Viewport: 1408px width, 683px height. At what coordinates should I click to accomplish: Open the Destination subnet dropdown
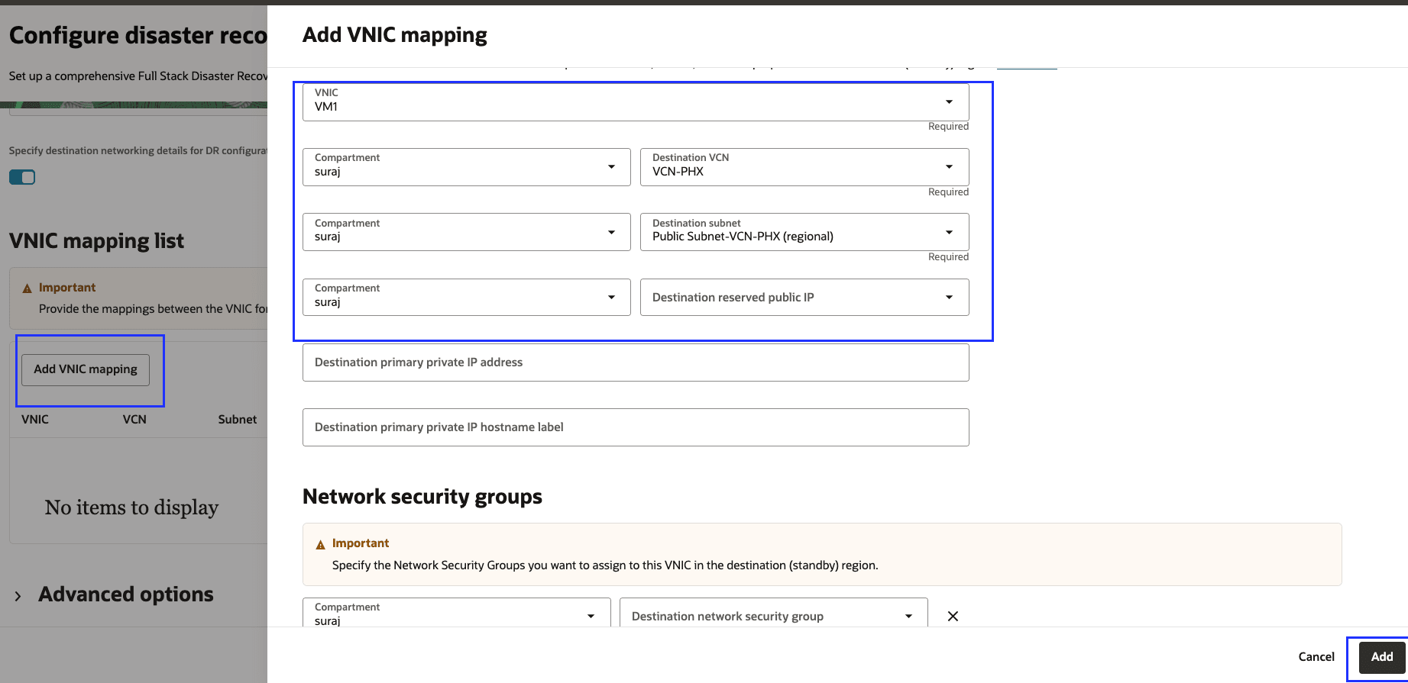coord(804,232)
